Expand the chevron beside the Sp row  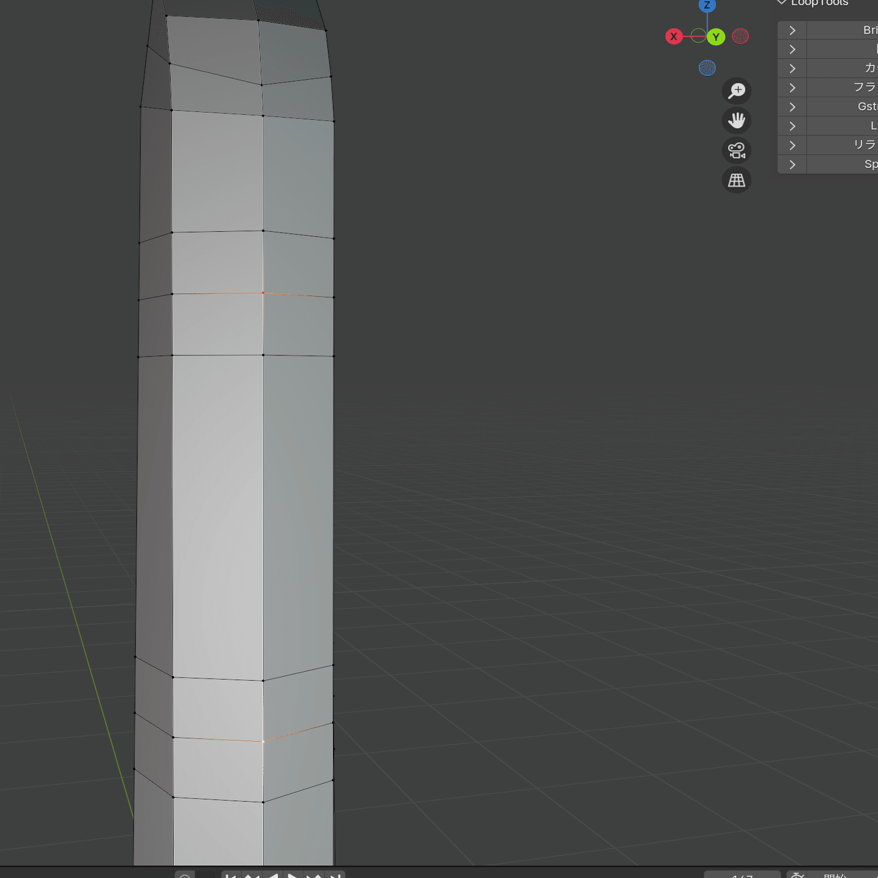click(x=792, y=165)
